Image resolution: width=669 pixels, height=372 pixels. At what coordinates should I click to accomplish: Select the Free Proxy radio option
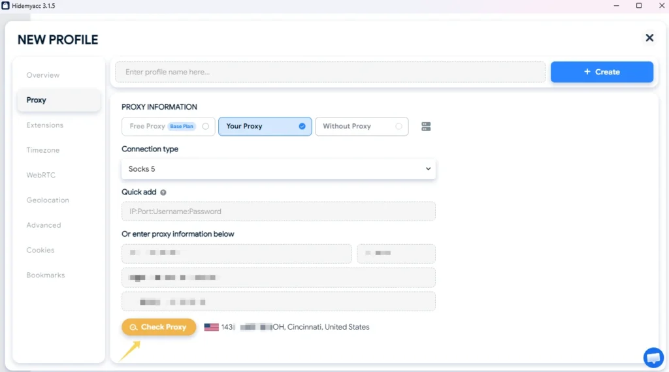point(169,127)
